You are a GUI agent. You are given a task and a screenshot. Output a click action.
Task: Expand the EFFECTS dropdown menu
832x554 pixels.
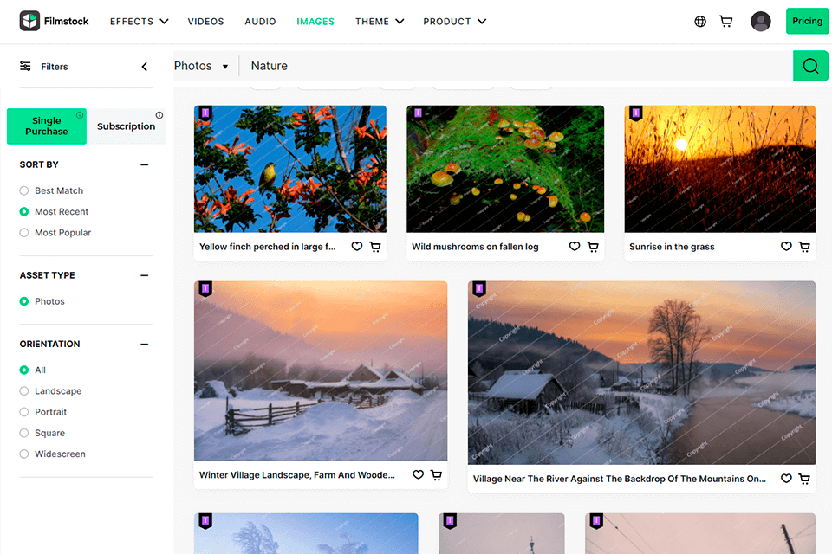click(139, 21)
